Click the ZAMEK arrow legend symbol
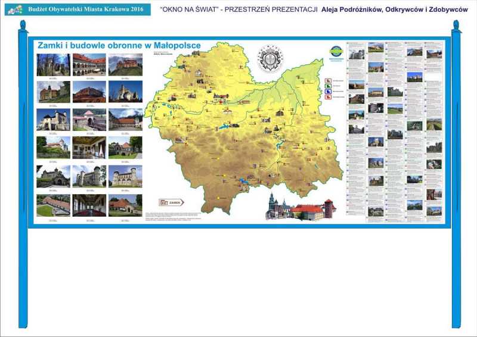 point(171,202)
